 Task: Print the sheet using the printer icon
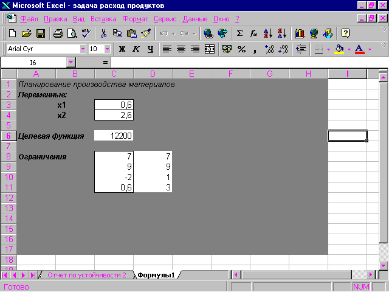[x=58, y=33]
